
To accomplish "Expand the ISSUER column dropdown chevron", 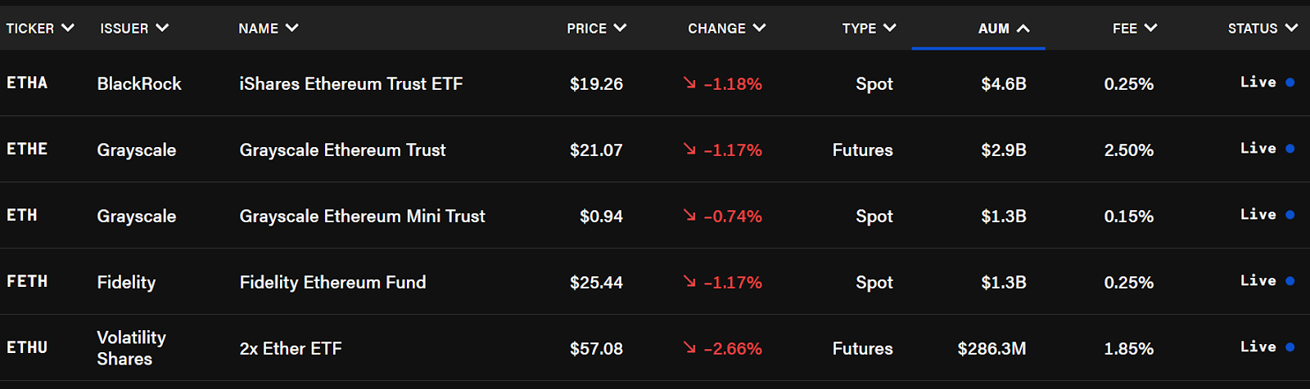I will (x=162, y=28).
